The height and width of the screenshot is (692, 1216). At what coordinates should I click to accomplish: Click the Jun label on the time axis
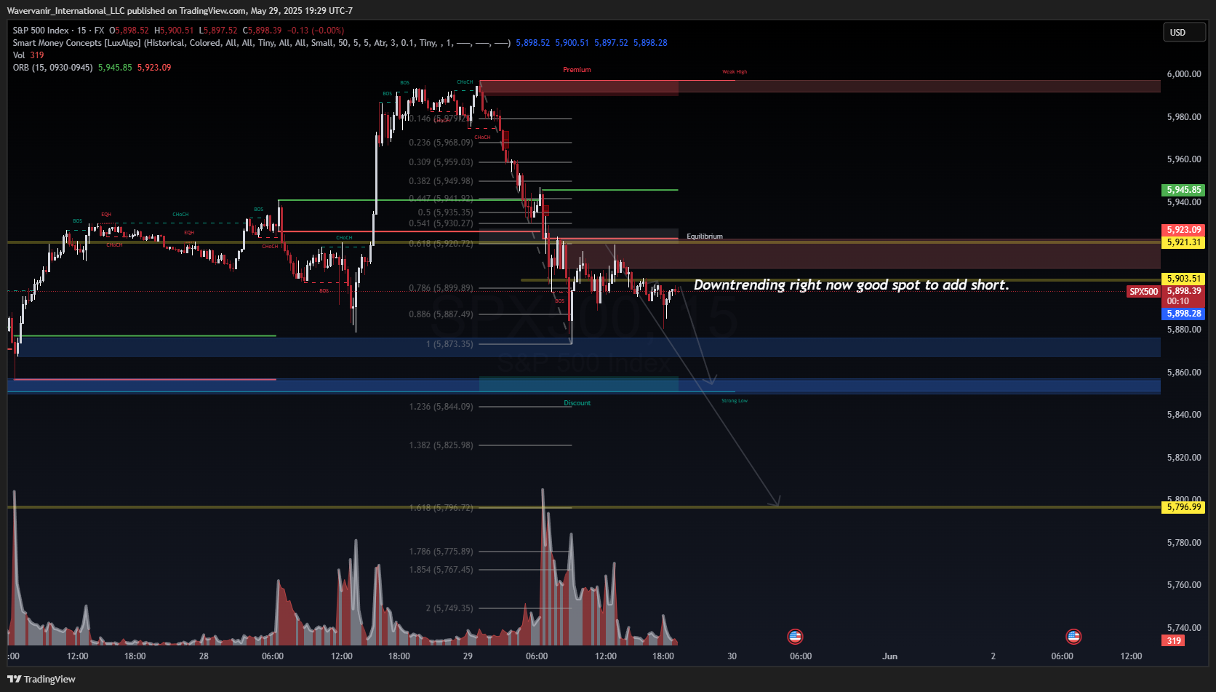point(889,656)
